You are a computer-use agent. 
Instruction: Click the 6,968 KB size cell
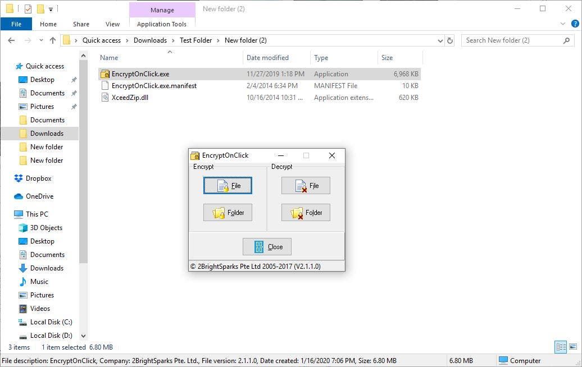(x=406, y=74)
